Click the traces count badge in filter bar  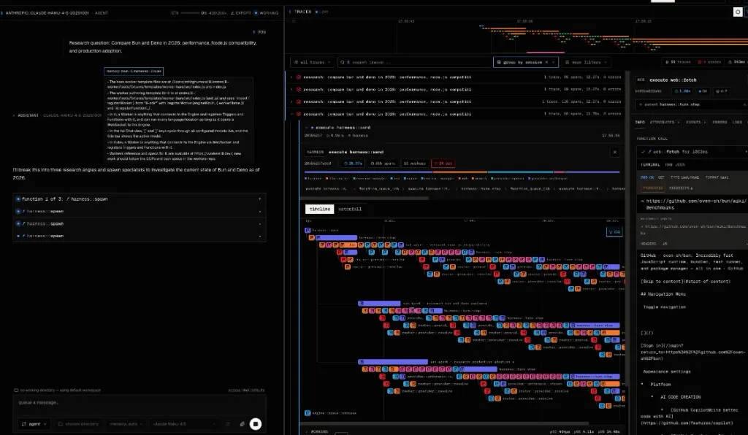click(x=678, y=63)
